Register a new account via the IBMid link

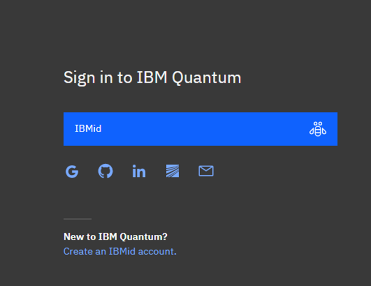[x=120, y=251]
